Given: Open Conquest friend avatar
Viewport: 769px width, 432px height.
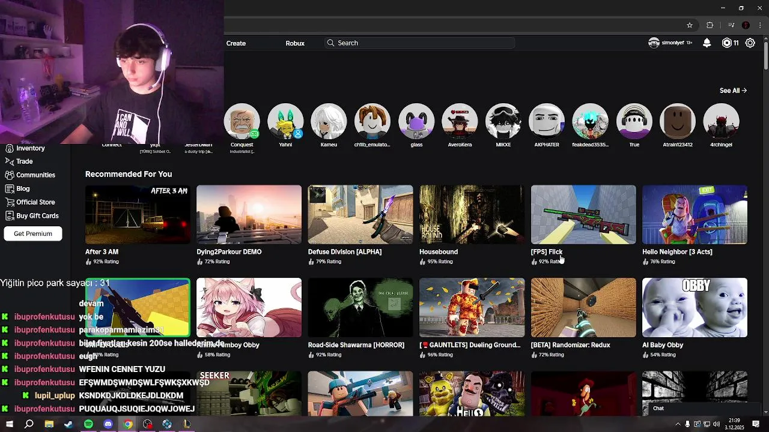Looking at the screenshot, I should click(x=242, y=121).
